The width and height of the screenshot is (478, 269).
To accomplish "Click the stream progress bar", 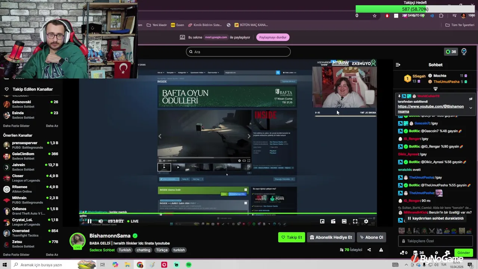I will pos(228,214).
